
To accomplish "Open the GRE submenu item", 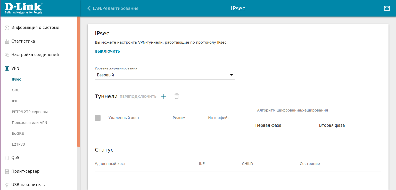I will click(x=15, y=90).
